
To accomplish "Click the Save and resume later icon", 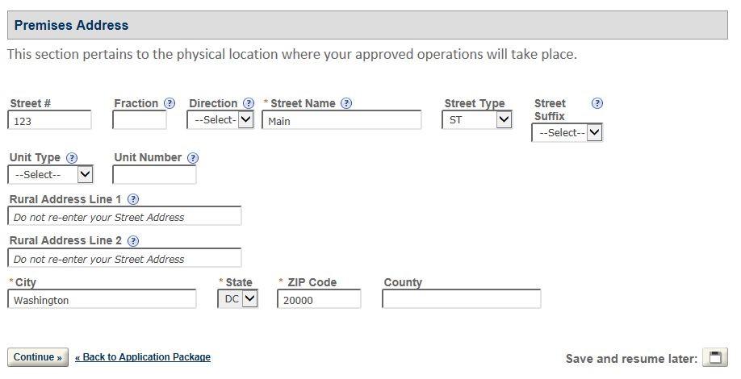I will click(x=714, y=358).
